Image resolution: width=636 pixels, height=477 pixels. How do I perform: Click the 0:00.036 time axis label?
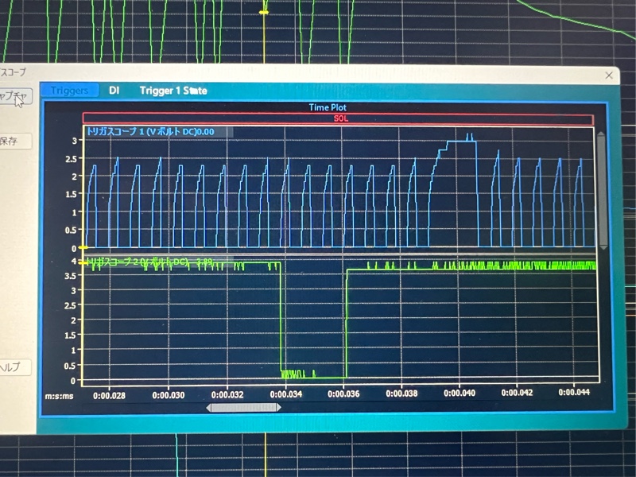pyautogui.click(x=343, y=394)
